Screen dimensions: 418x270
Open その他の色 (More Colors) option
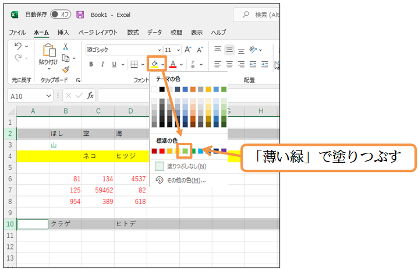click(x=182, y=180)
